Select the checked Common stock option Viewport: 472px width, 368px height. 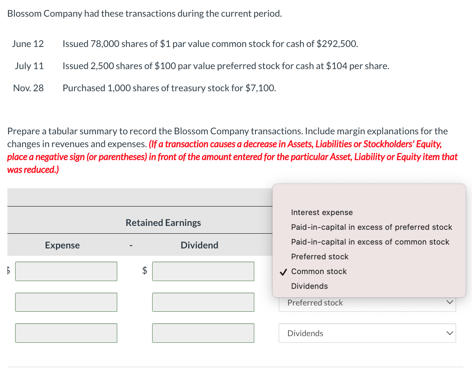(x=319, y=271)
